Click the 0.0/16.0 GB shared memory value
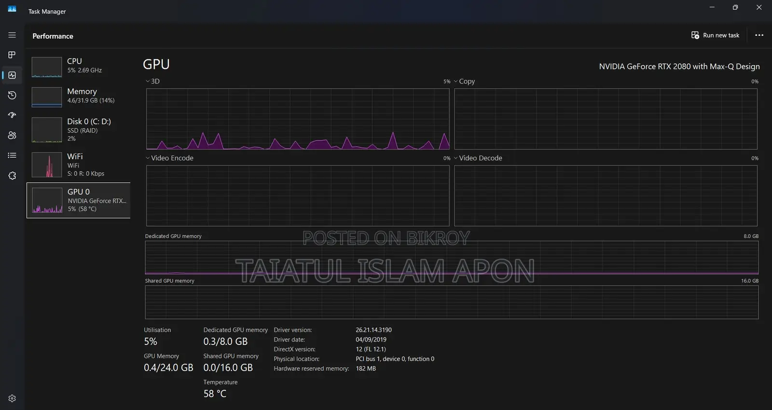The height and width of the screenshot is (410, 772). pyautogui.click(x=228, y=368)
